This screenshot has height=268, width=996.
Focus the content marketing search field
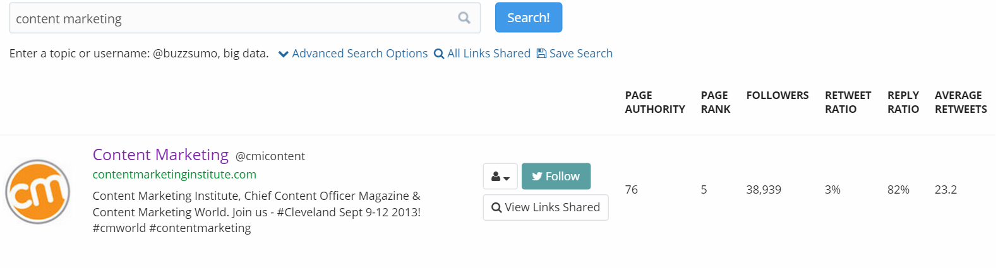coord(245,18)
